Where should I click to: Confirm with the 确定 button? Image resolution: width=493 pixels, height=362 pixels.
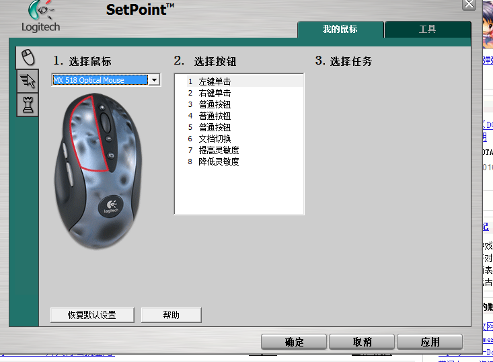[x=294, y=342]
